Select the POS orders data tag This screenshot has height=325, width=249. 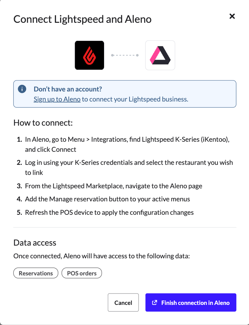pos(82,273)
